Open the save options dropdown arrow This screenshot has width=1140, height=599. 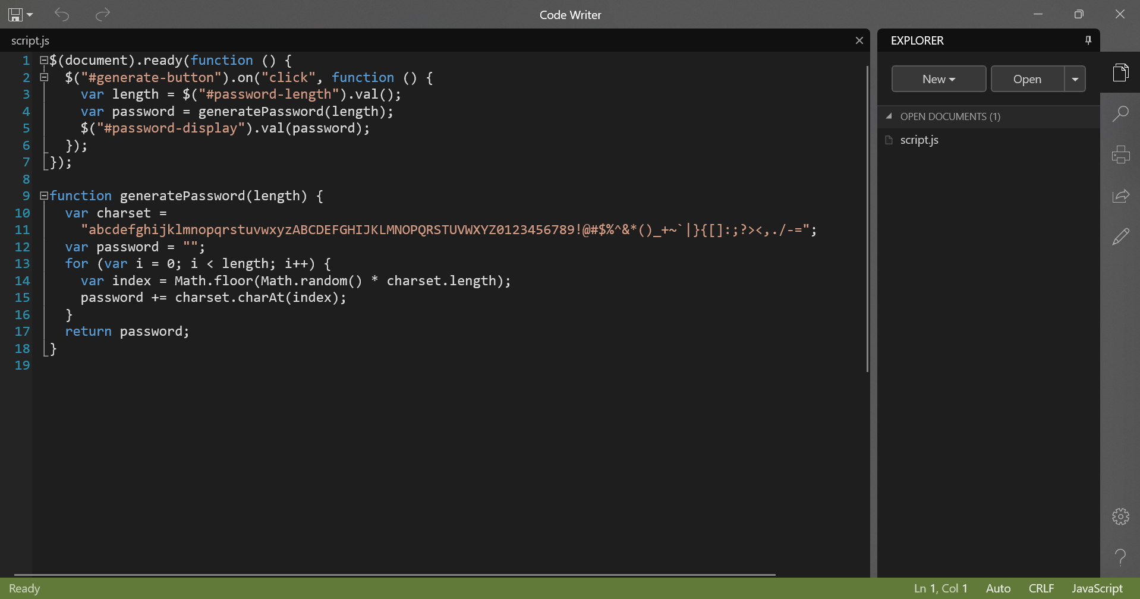29,15
